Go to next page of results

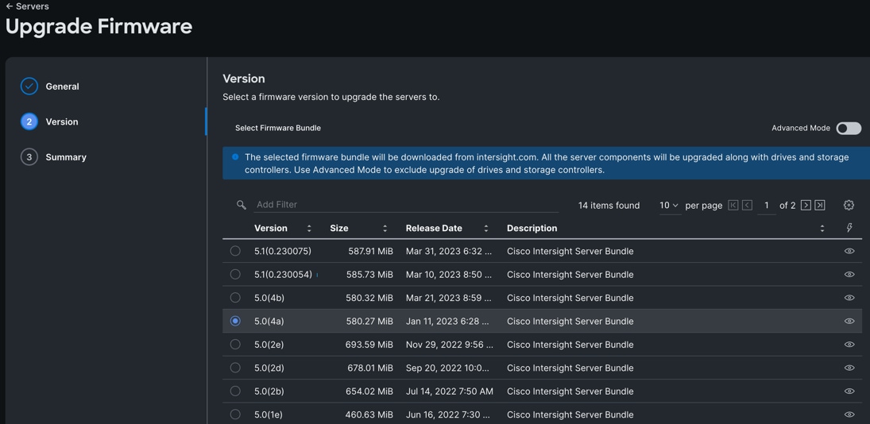(806, 206)
